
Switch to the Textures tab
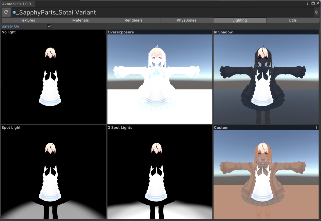pos(28,20)
